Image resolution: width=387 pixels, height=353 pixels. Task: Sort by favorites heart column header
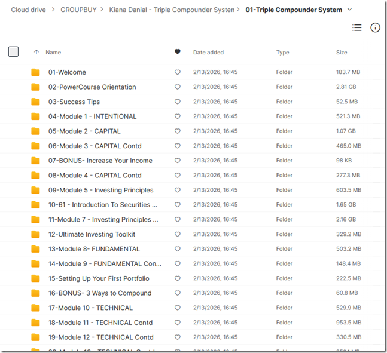[177, 52]
